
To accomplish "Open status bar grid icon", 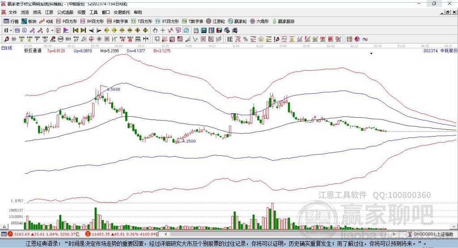I will (x=4, y=234).
